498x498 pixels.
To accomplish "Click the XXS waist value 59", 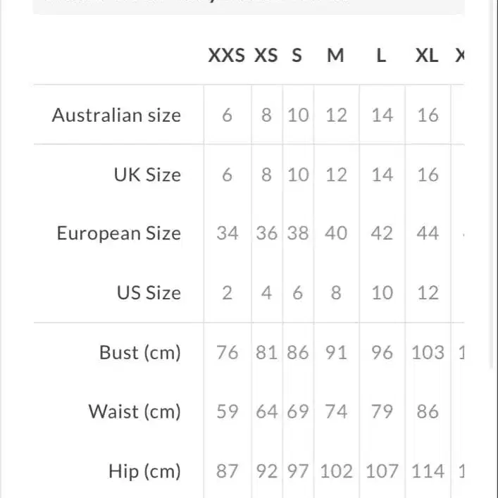I will point(228,411).
